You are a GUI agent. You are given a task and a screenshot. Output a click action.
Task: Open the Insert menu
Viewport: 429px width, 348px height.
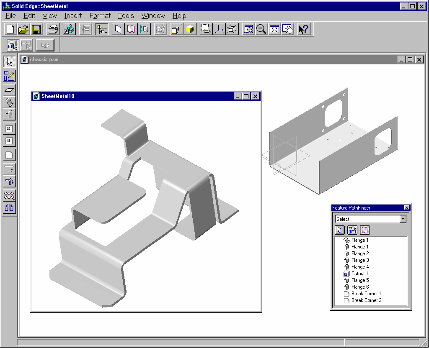(73, 15)
